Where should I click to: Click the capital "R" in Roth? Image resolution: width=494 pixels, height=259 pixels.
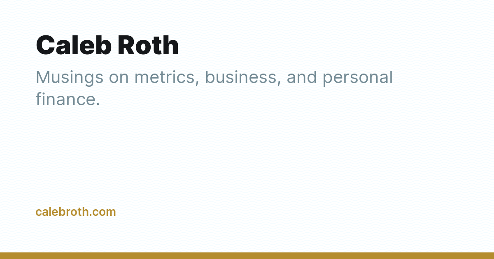click(x=127, y=45)
